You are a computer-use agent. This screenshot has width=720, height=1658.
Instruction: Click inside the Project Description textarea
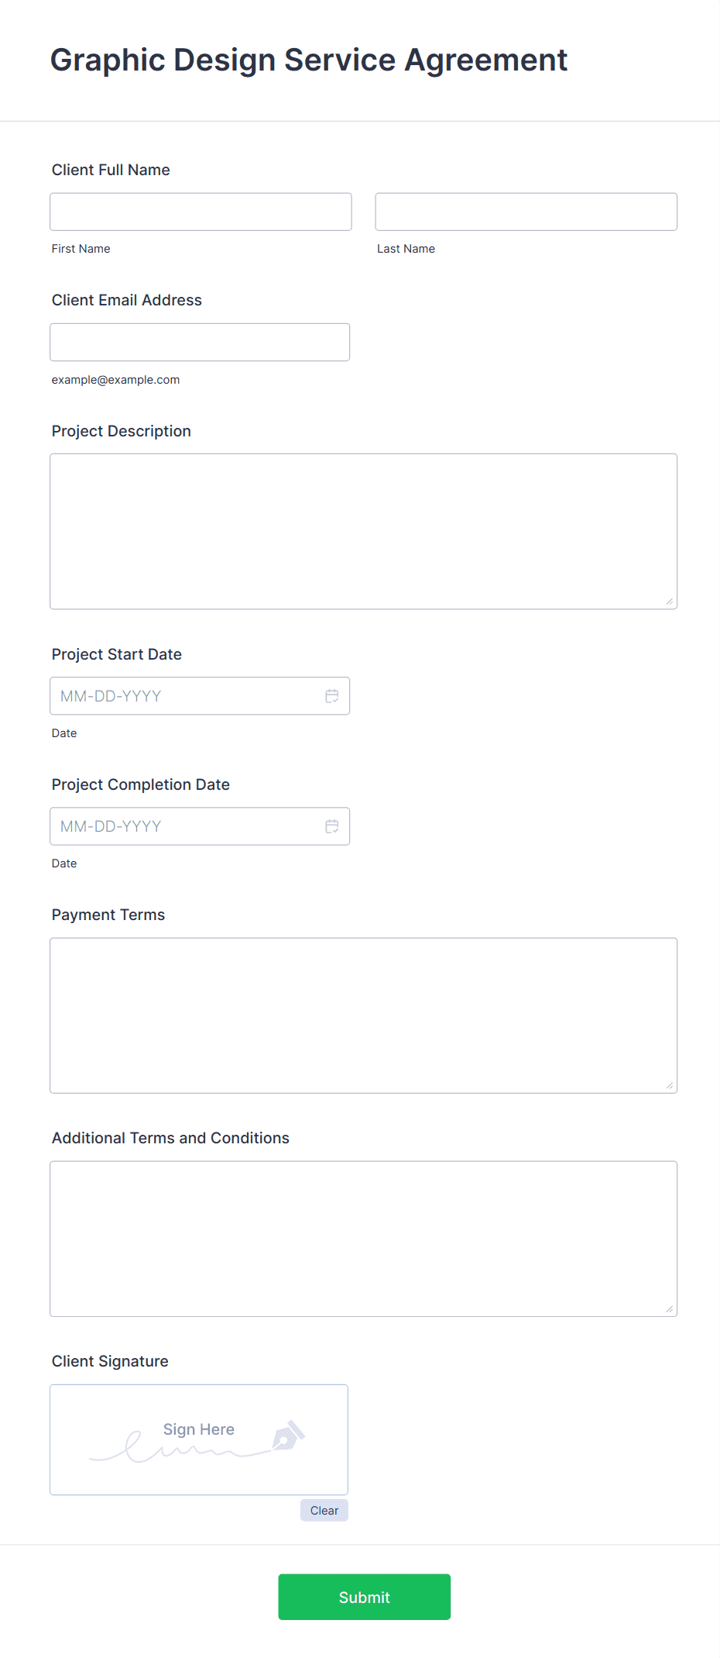tap(364, 532)
